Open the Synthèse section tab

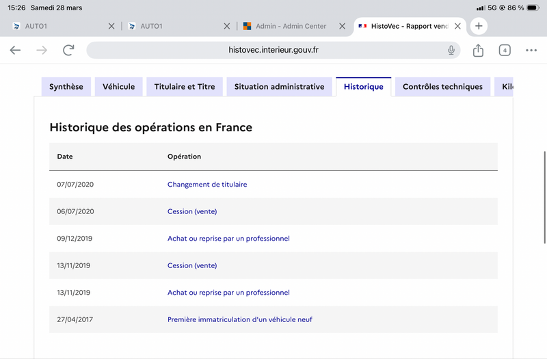[x=66, y=87]
